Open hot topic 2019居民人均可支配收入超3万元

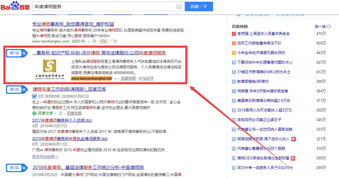pos(264,110)
